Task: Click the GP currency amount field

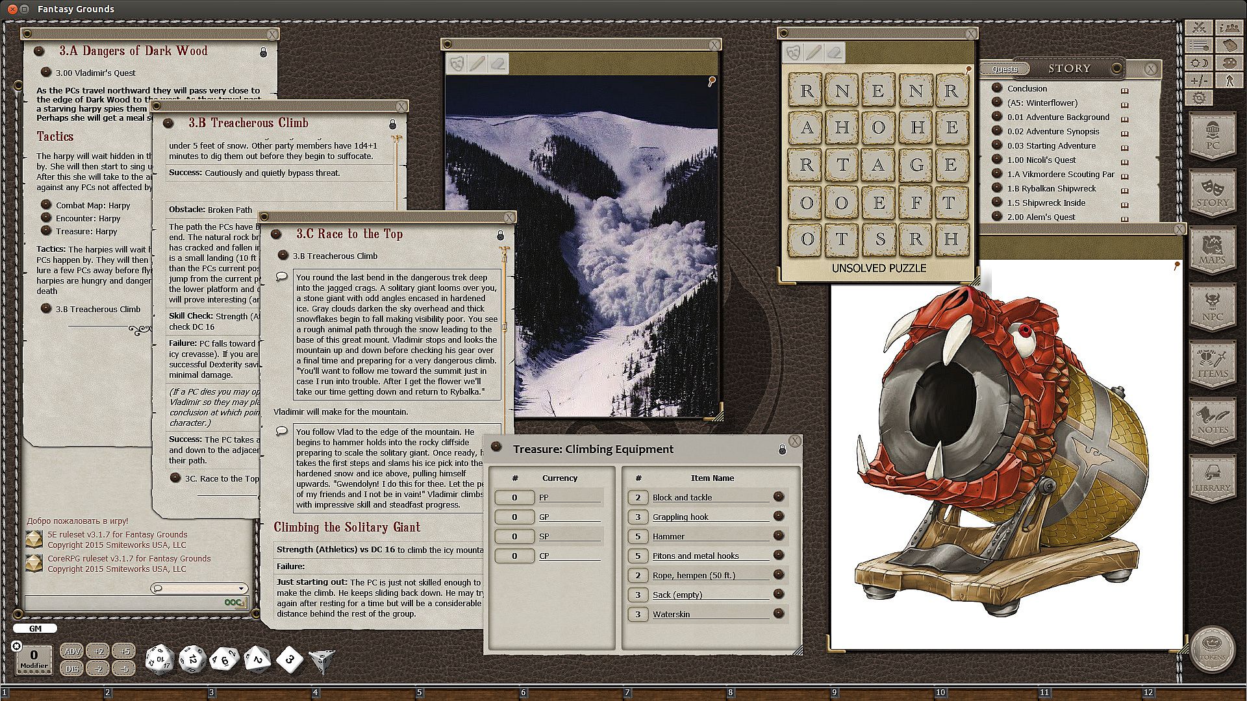Action: 514,517
